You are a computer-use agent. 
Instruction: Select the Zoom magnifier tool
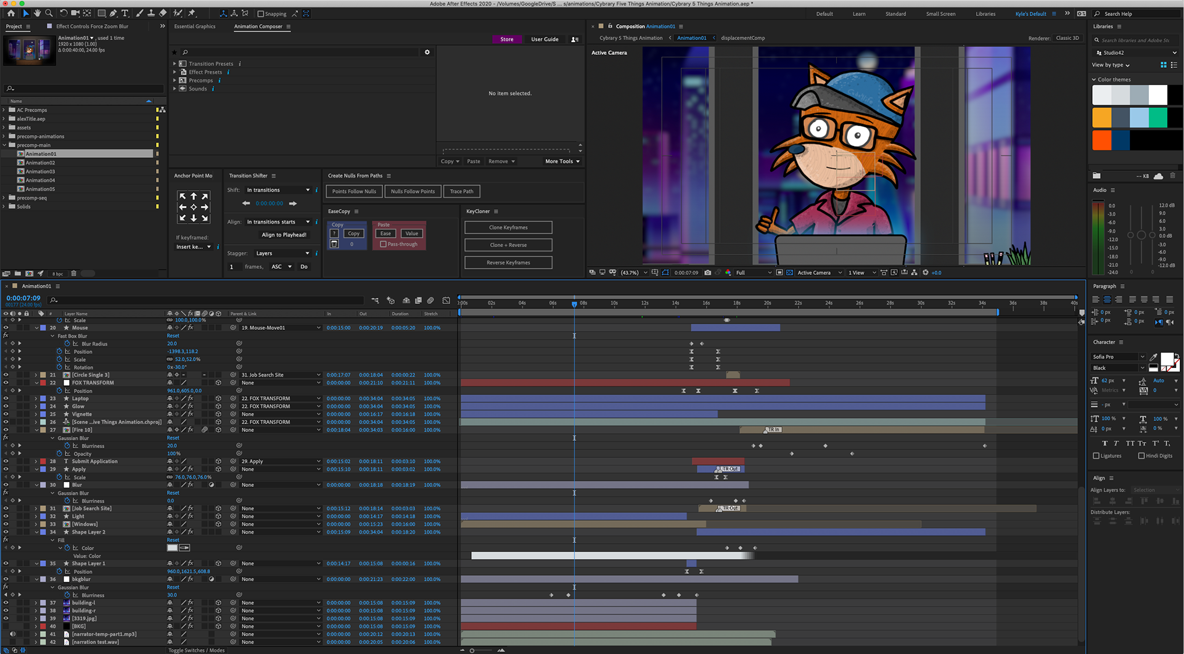[49, 13]
